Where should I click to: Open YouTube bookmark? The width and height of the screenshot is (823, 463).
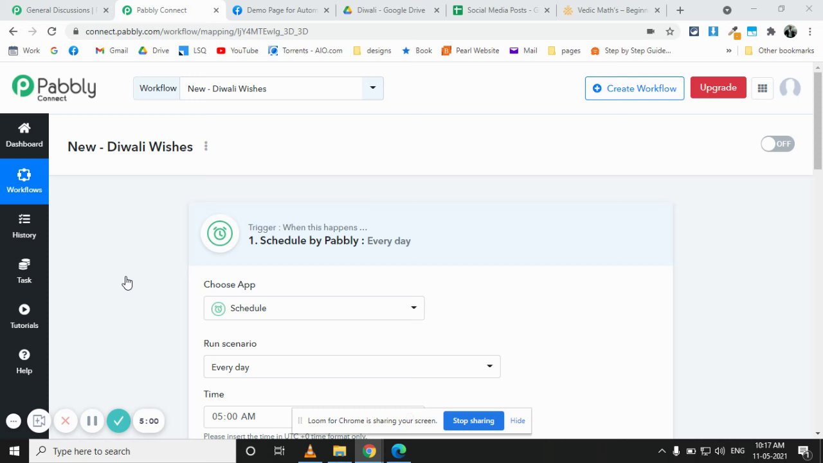pos(237,50)
